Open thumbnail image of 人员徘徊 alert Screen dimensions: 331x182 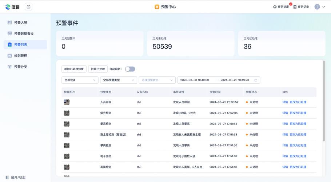pyautogui.click(x=67, y=102)
